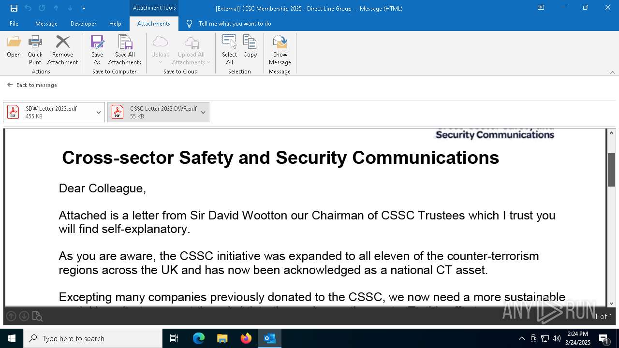Click the Tell me what you want field
The image size is (619, 348).
[235, 24]
